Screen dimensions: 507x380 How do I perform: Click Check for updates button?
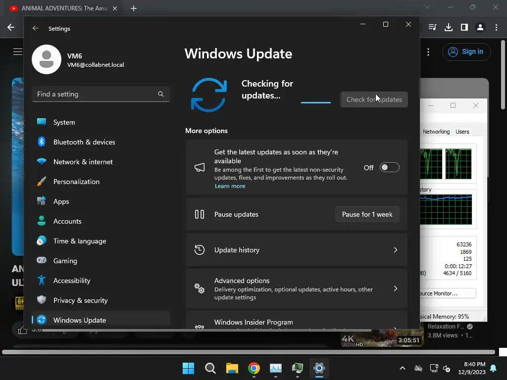[x=374, y=99]
